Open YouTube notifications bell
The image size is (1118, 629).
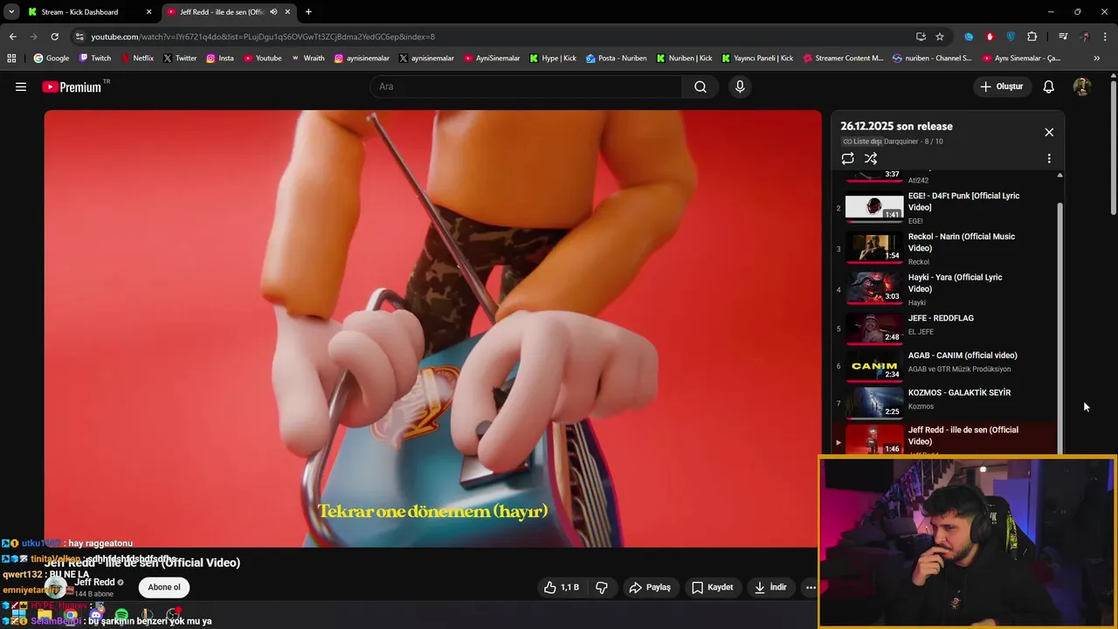[x=1049, y=86]
